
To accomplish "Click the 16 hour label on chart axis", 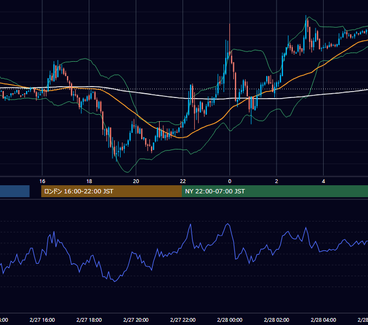I will [42, 181].
